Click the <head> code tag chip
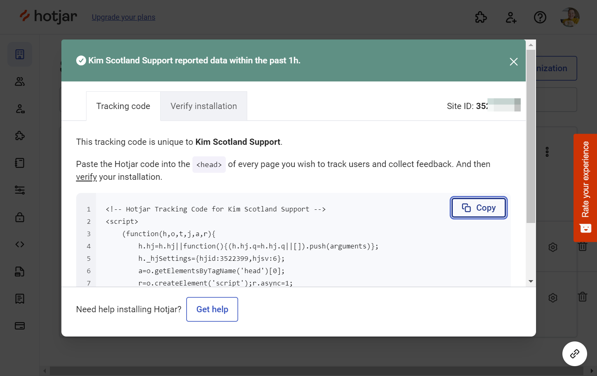Screen dimensions: 597x376 (x=209, y=165)
